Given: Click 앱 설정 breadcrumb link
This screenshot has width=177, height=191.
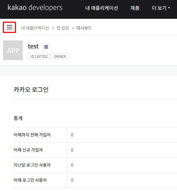Looking at the screenshot, I should (63, 28).
